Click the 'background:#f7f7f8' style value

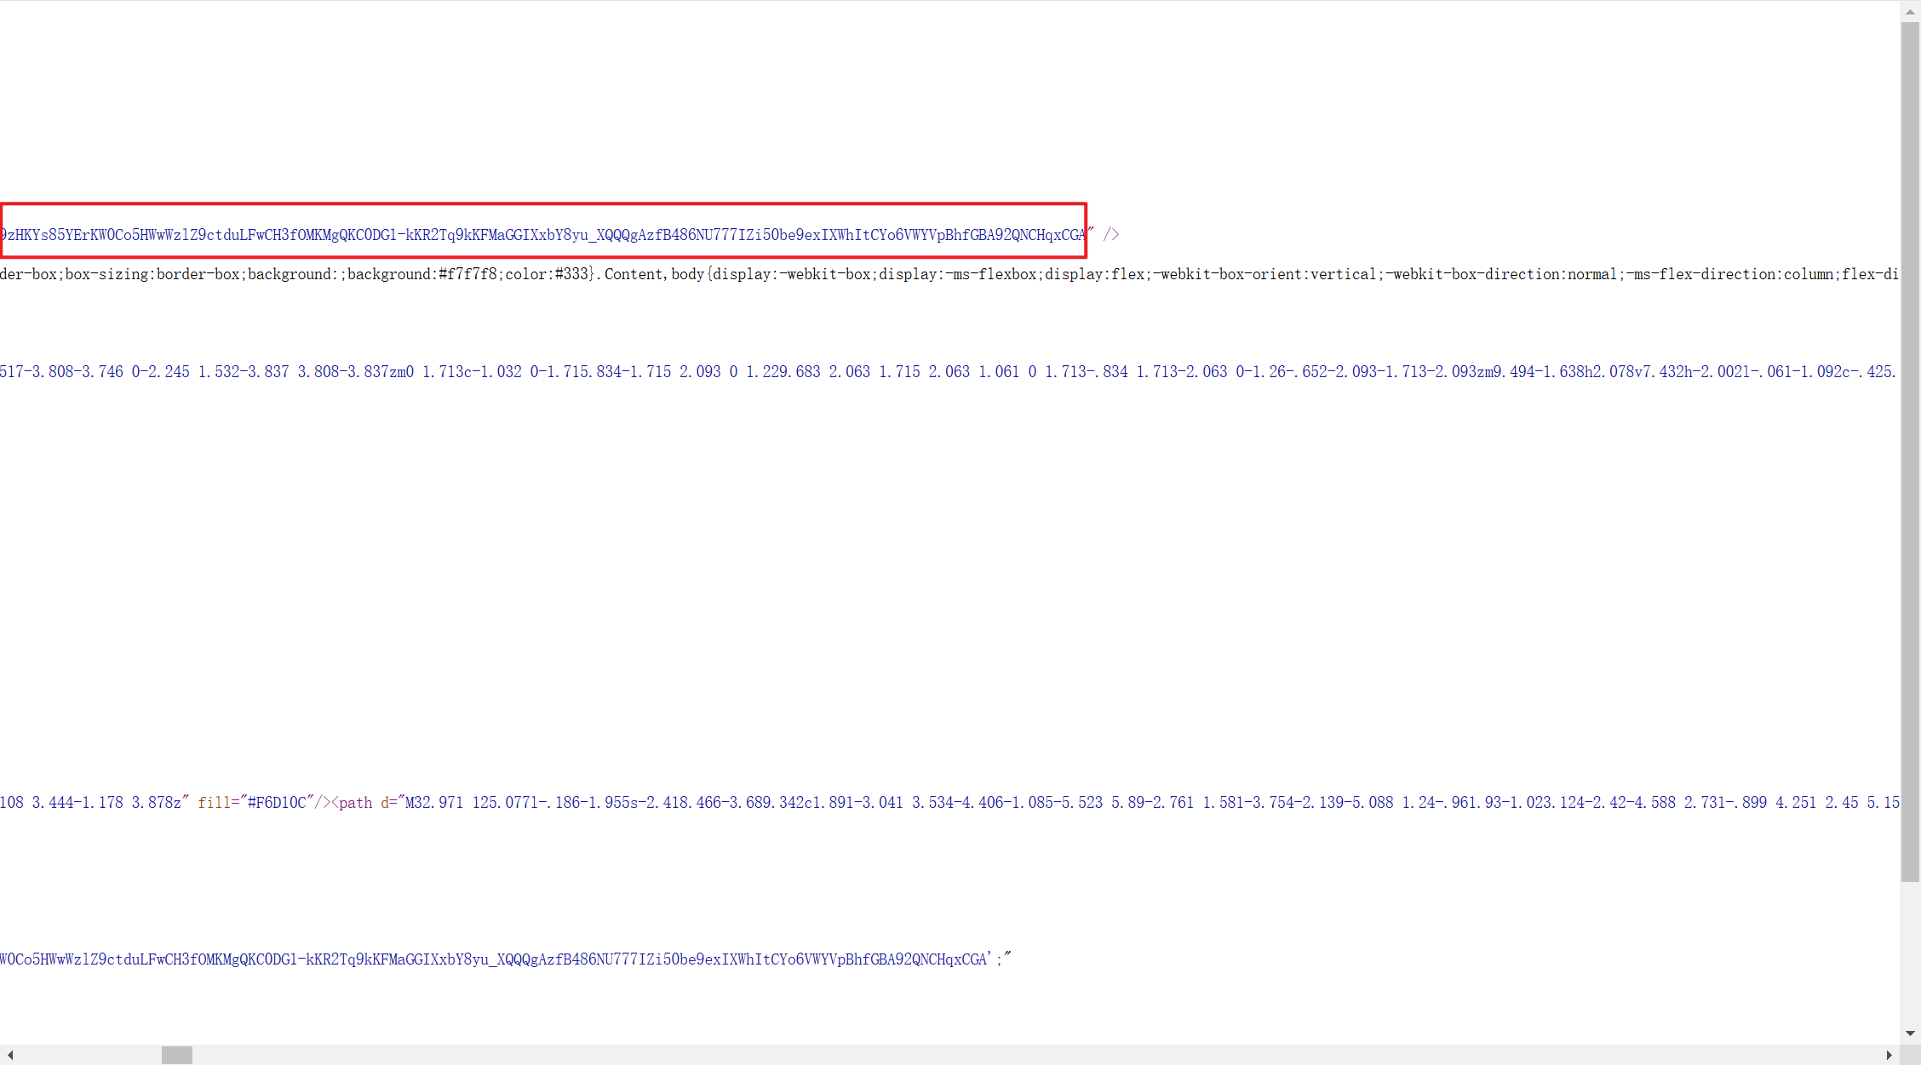coord(422,273)
